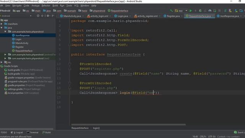Click the editor horizontal scrollbar
This screenshot has width=245, height=138.
[x=129, y=125]
